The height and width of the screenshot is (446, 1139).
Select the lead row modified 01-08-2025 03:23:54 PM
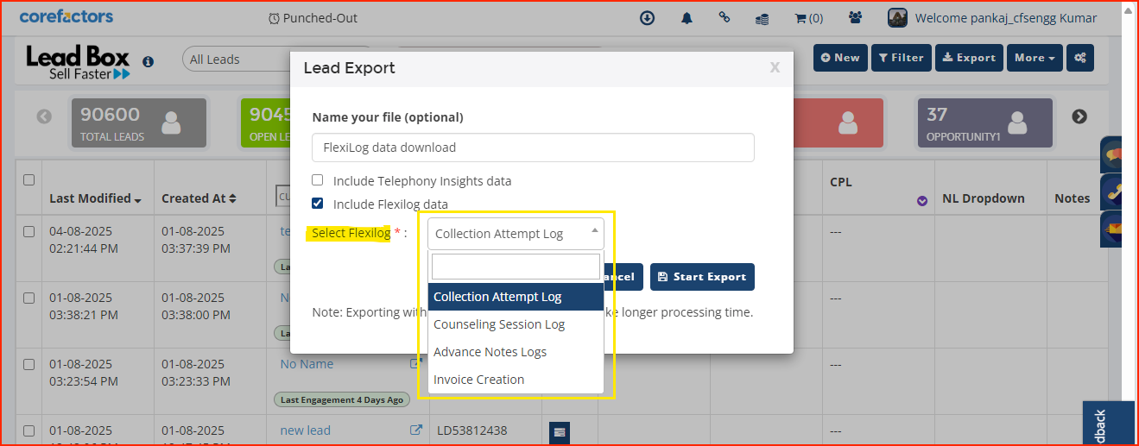28,364
